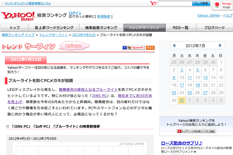Select July 25 in calendar
The width and height of the screenshot is (233, 155).
coord(190,93)
